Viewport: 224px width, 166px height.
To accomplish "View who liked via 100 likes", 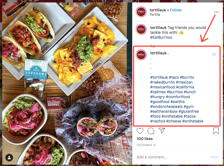I will point(145,139).
